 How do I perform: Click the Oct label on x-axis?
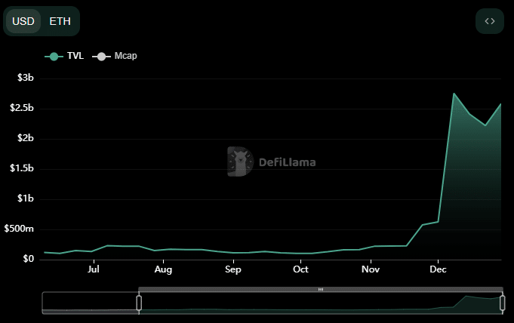[x=300, y=269]
